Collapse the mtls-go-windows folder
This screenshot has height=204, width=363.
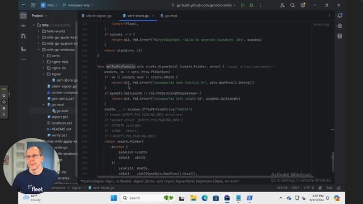pos(39,49)
